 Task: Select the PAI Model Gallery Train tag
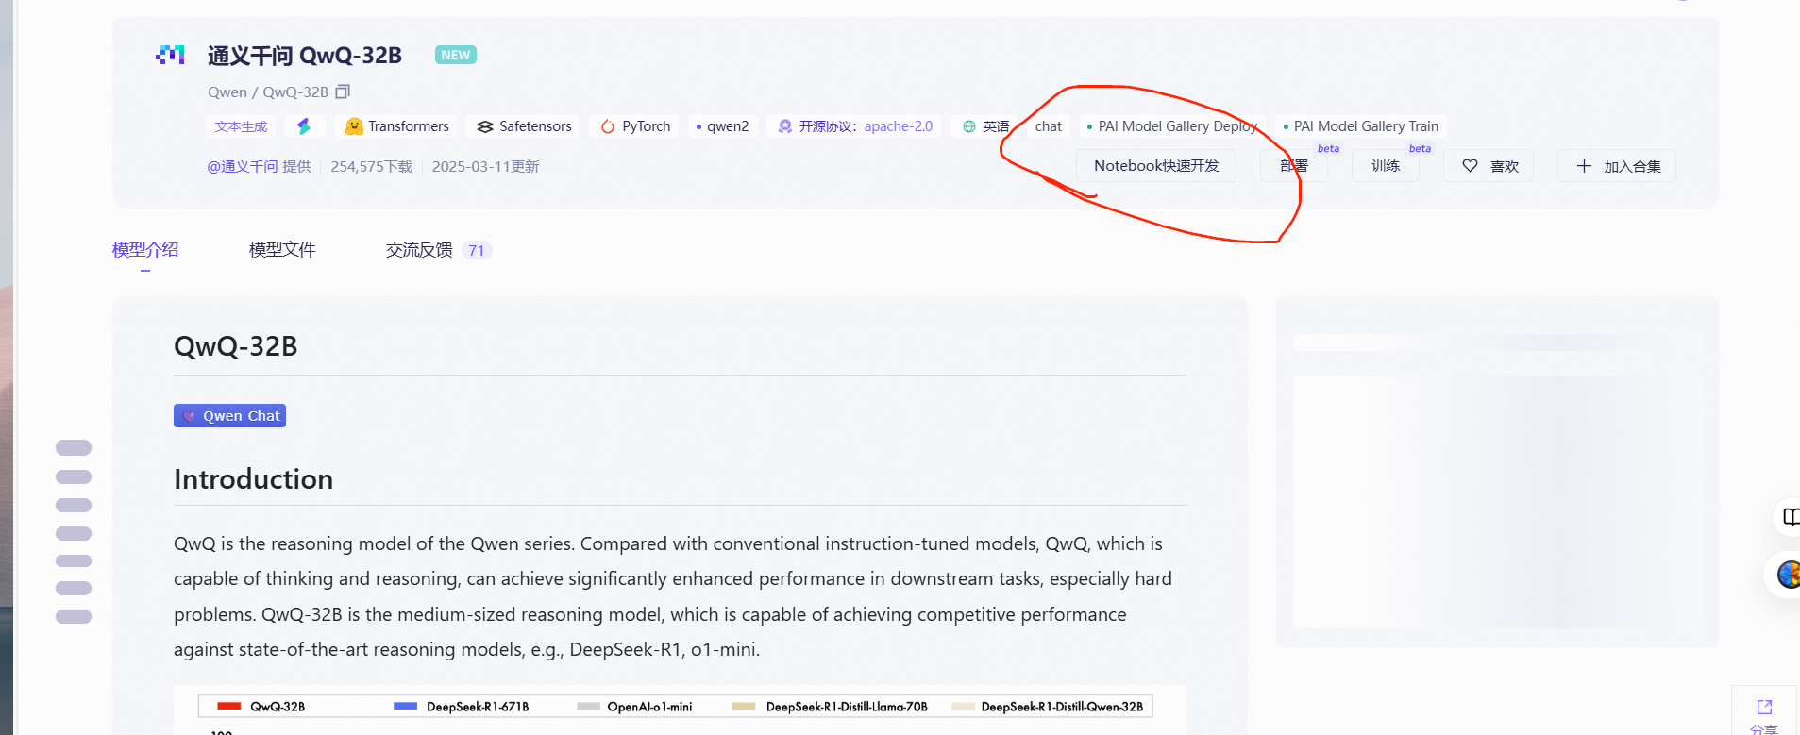coord(1360,126)
